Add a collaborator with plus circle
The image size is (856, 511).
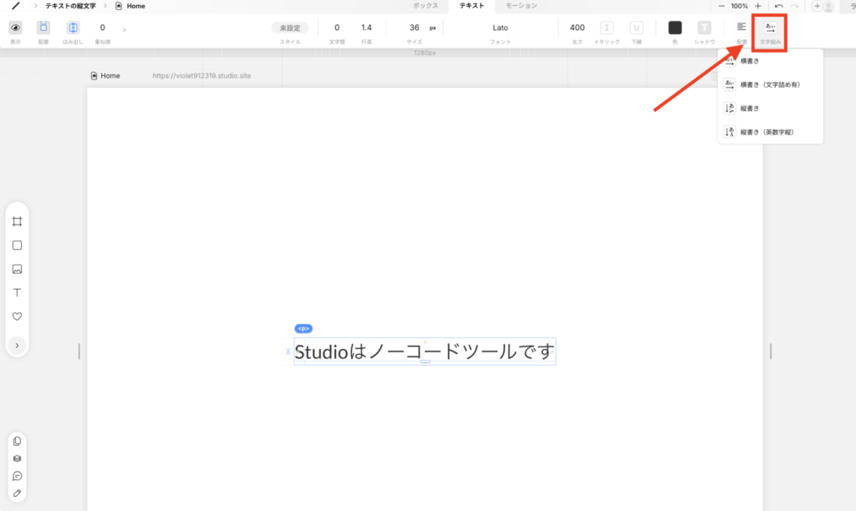pyautogui.click(x=817, y=6)
